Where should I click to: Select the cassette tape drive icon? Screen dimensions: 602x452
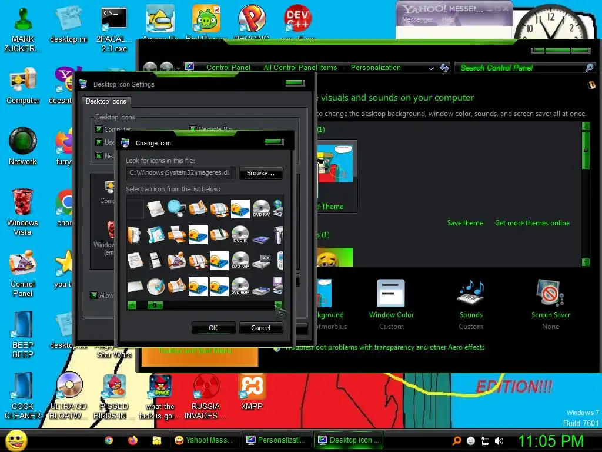(262, 261)
